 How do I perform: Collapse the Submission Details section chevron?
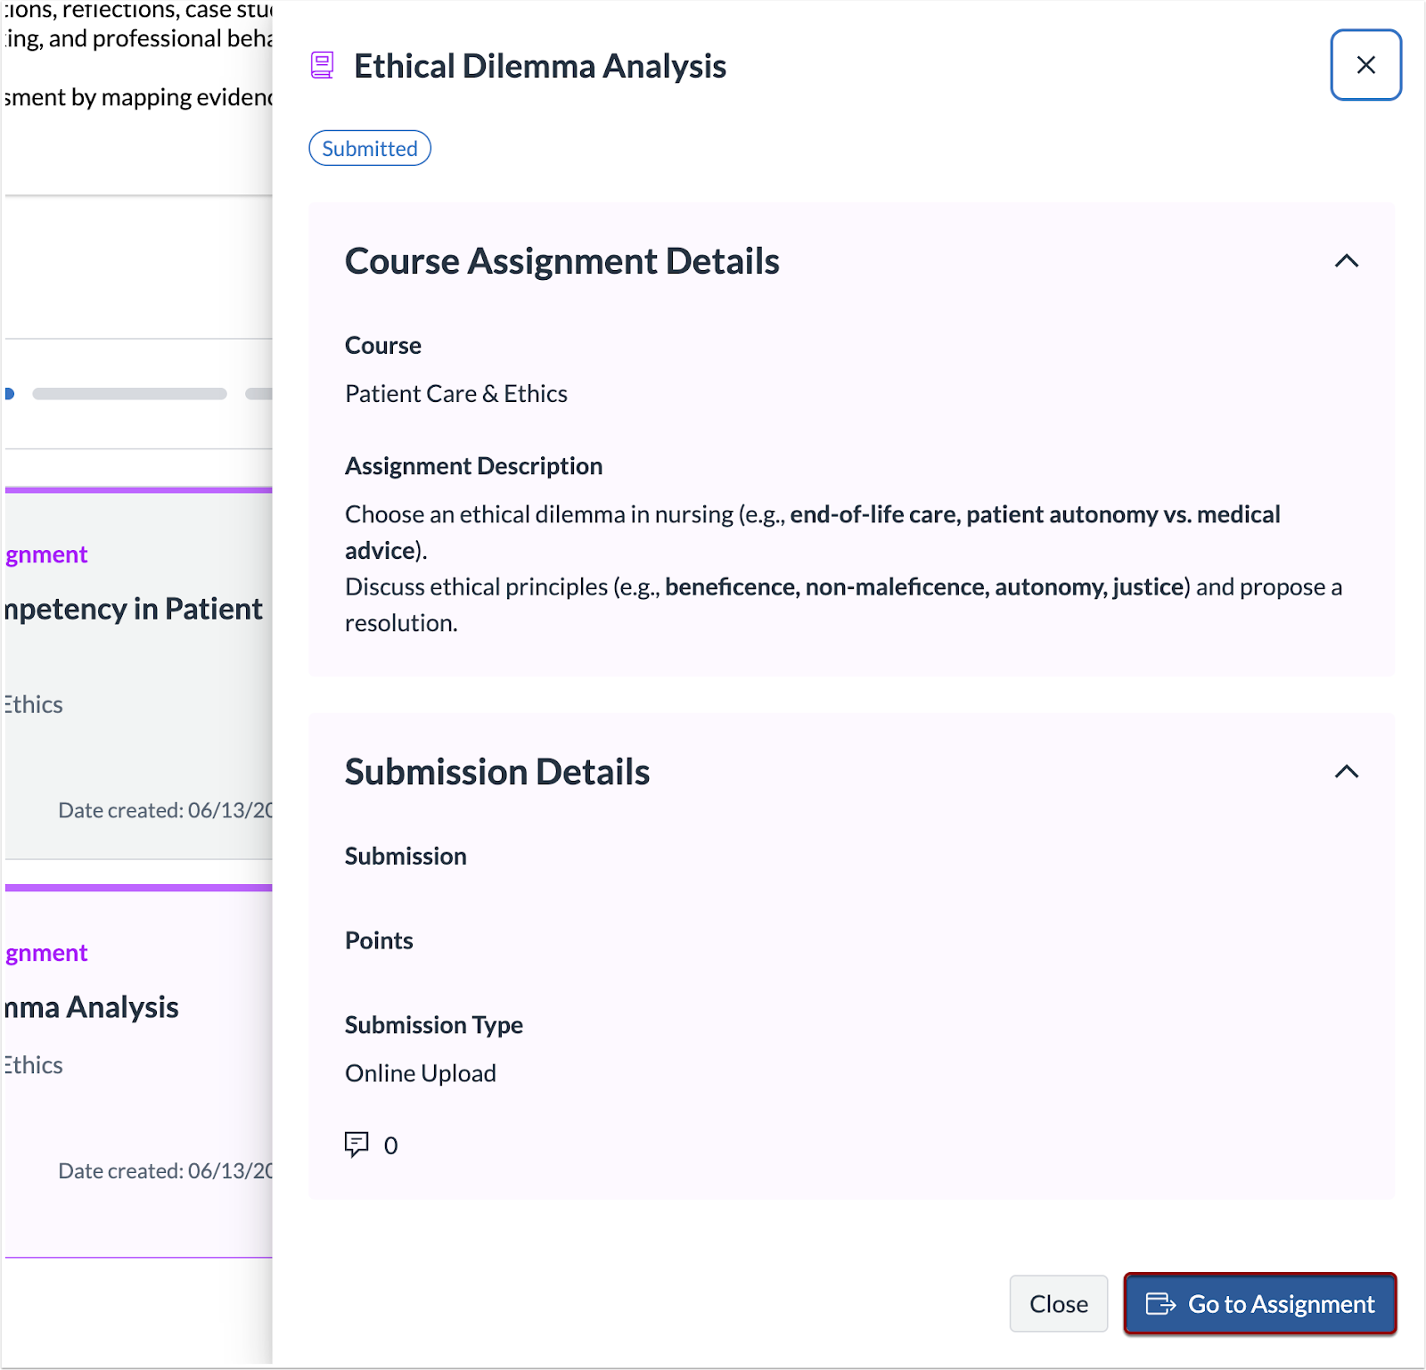click(x=1346, y=772)
